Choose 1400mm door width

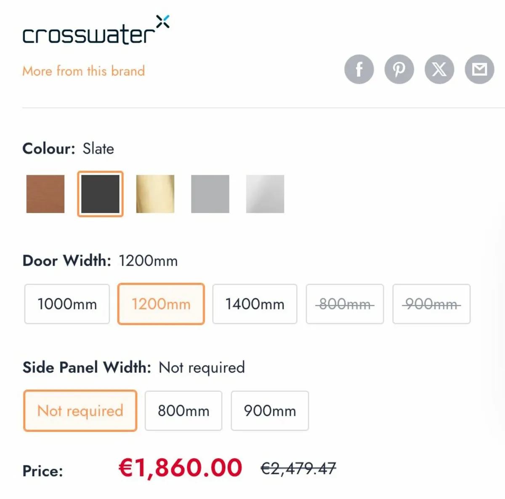click(255, 304)
